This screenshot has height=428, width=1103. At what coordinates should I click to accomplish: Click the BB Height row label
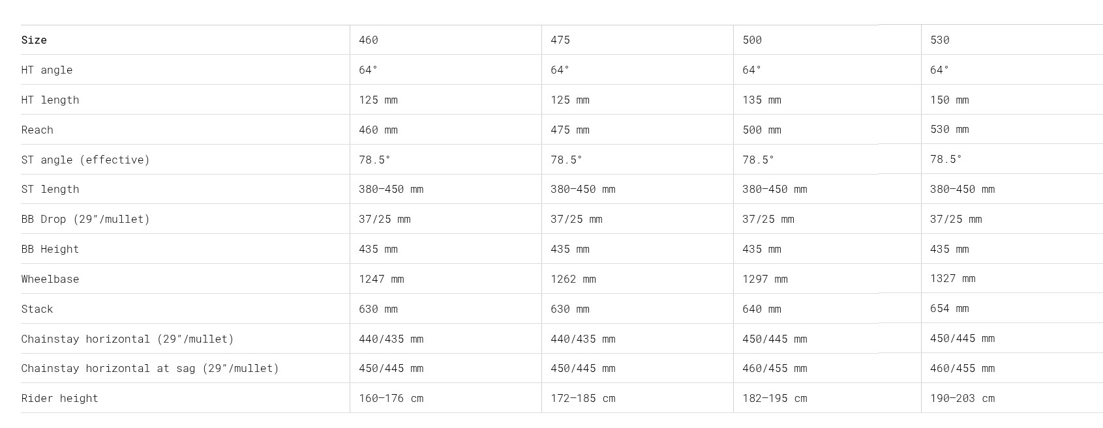point(50,249)
